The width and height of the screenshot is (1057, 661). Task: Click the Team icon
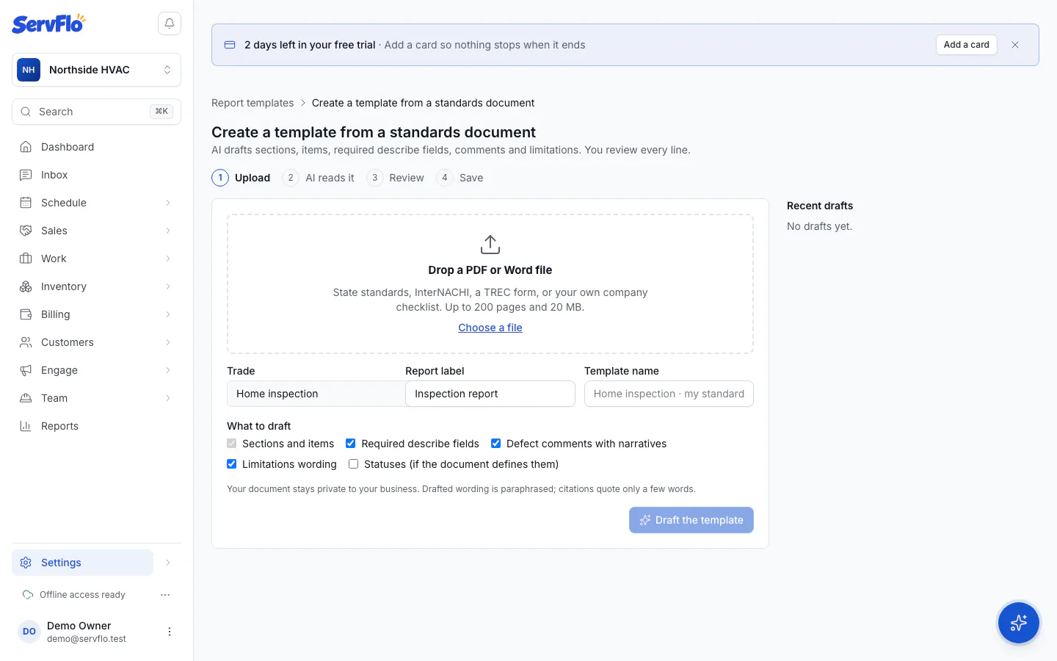[x=26, y=398]
